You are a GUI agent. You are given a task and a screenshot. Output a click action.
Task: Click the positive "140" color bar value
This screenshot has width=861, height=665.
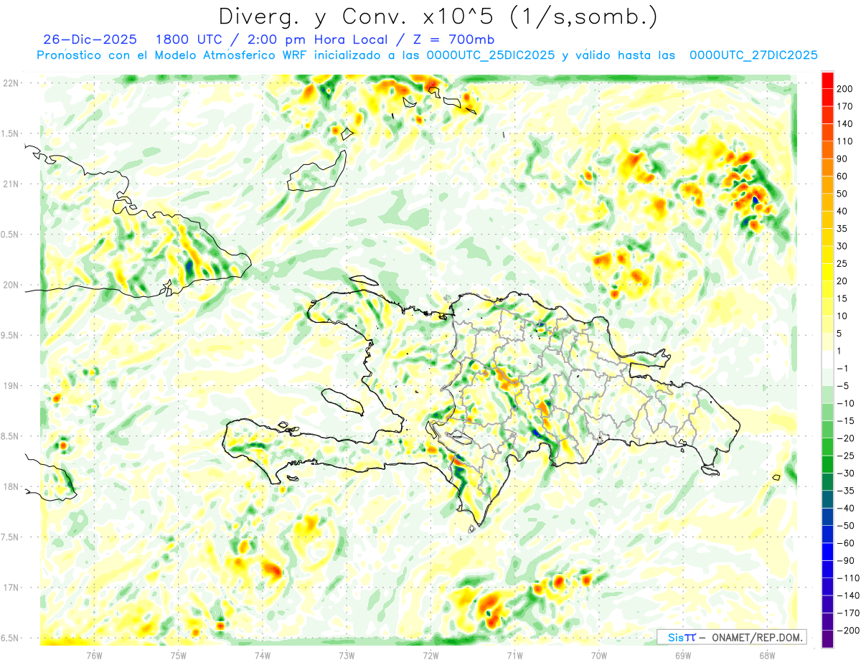pyautogui.click(x=846, y=124)
